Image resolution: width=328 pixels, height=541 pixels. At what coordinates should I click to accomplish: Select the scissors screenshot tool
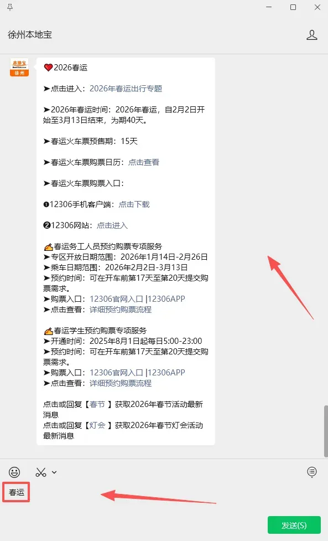click(x=41, y=472)
